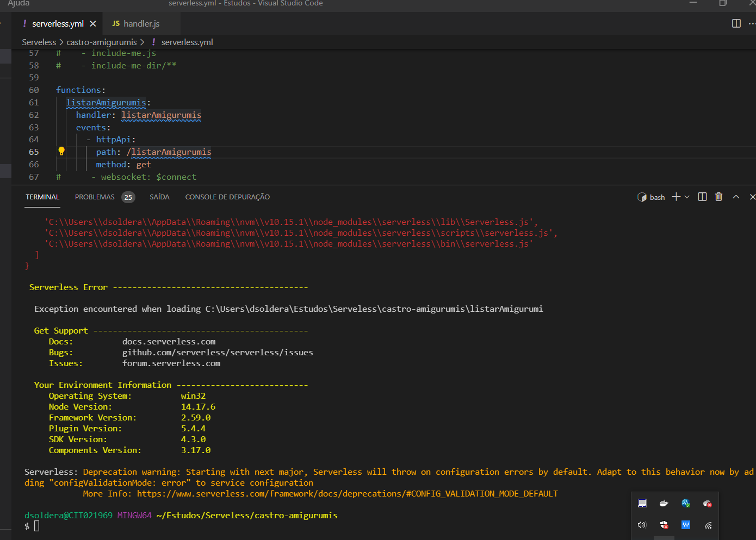Viewport: 756px width, 540px height.
Task: Click the 'method: get' line
Action: (123, 165)
